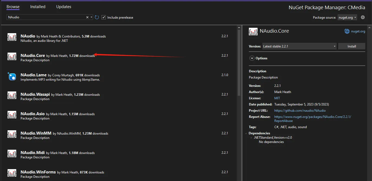Clear the NAudio search text

87,17
